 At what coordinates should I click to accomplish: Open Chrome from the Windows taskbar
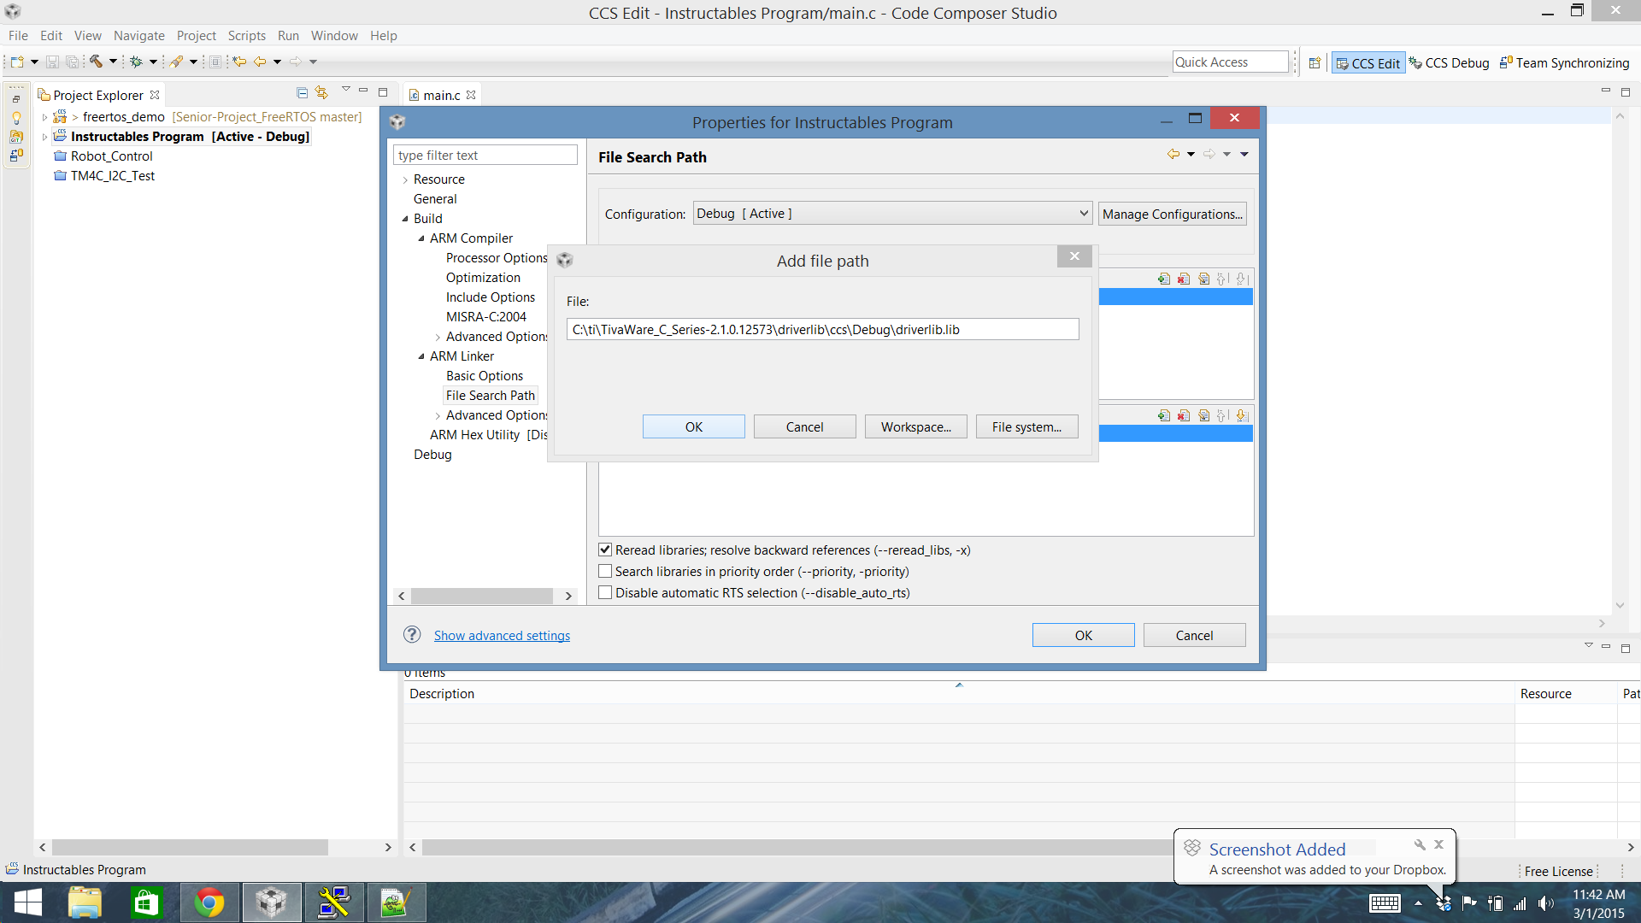(209, 902)
